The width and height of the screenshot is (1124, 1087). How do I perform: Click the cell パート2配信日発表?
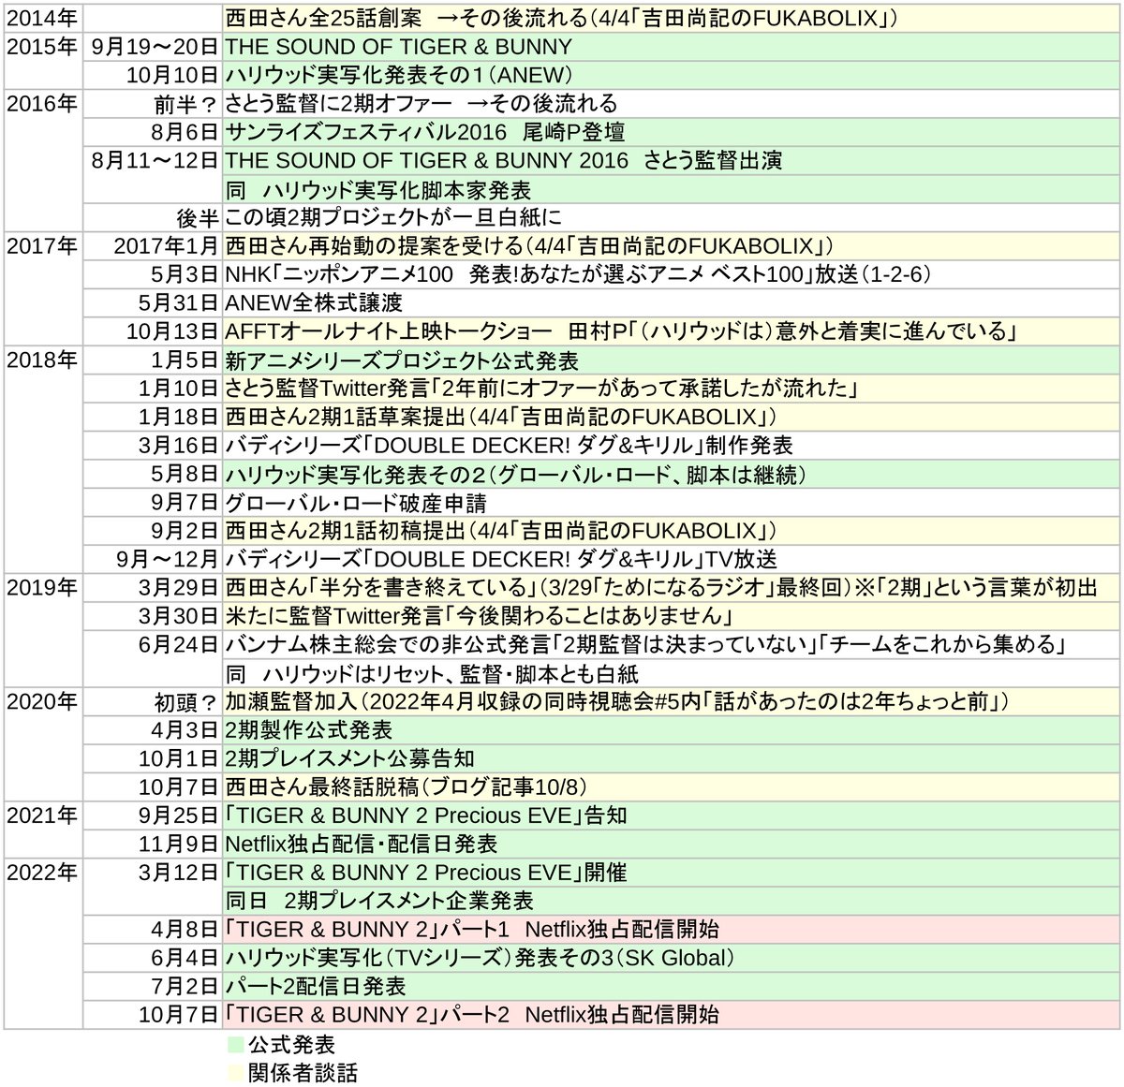point(672,987)
